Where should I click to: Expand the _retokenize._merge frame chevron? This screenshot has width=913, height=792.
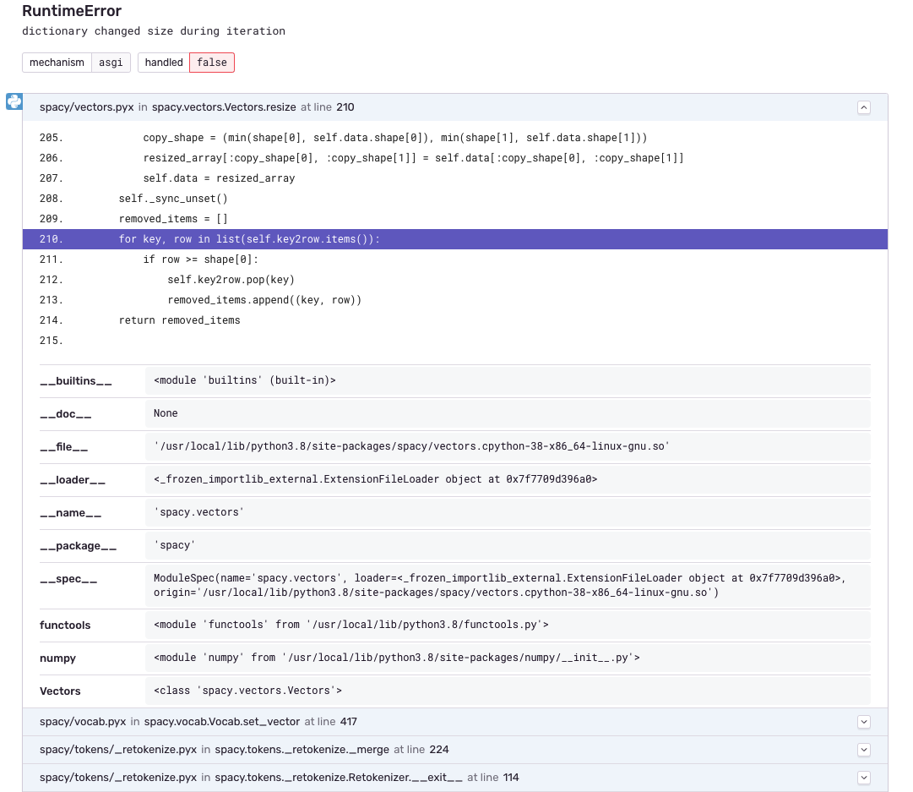click(x=863, y=750)
